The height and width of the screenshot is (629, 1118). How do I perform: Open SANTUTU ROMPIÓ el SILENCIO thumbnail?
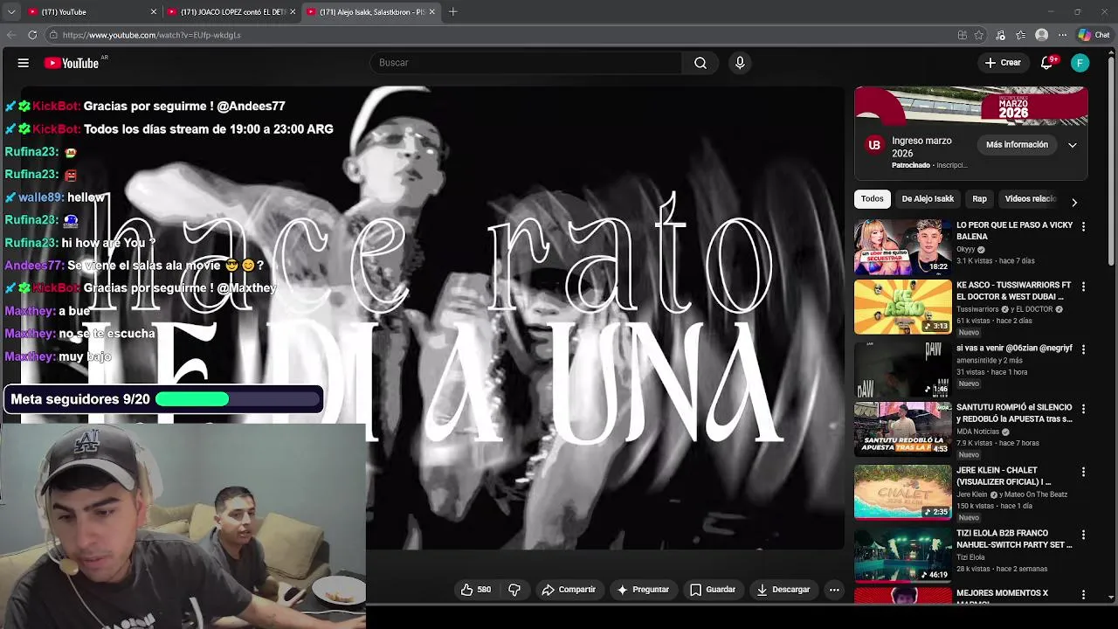click(x=903, y=429)
